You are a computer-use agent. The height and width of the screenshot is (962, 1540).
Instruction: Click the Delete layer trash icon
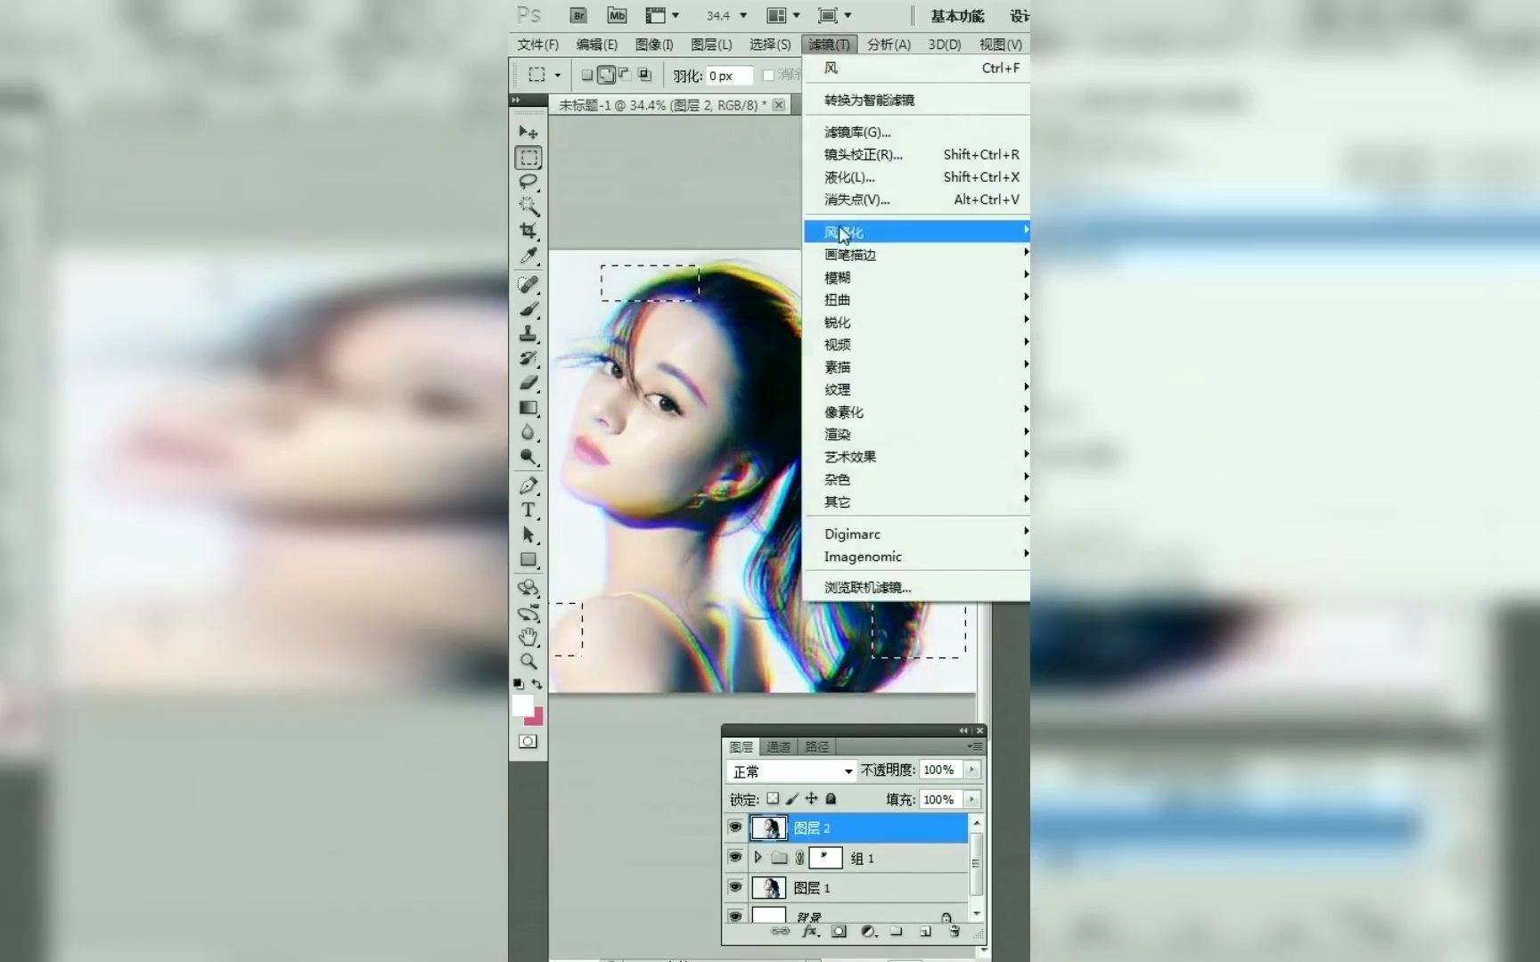point(954,931)
